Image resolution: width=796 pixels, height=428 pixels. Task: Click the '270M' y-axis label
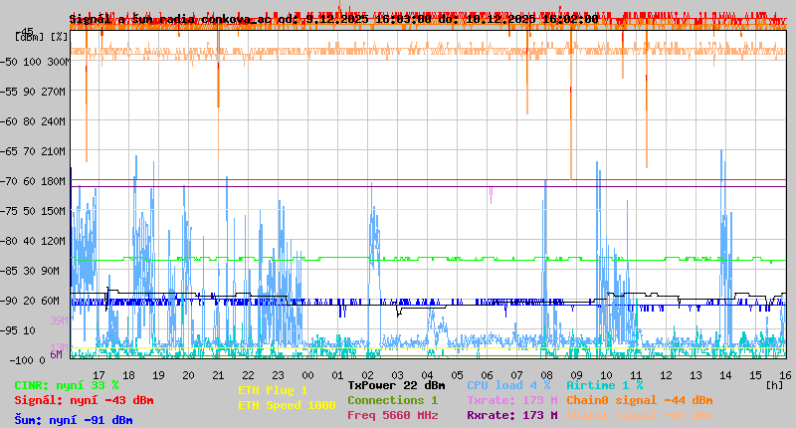[54, 92]
